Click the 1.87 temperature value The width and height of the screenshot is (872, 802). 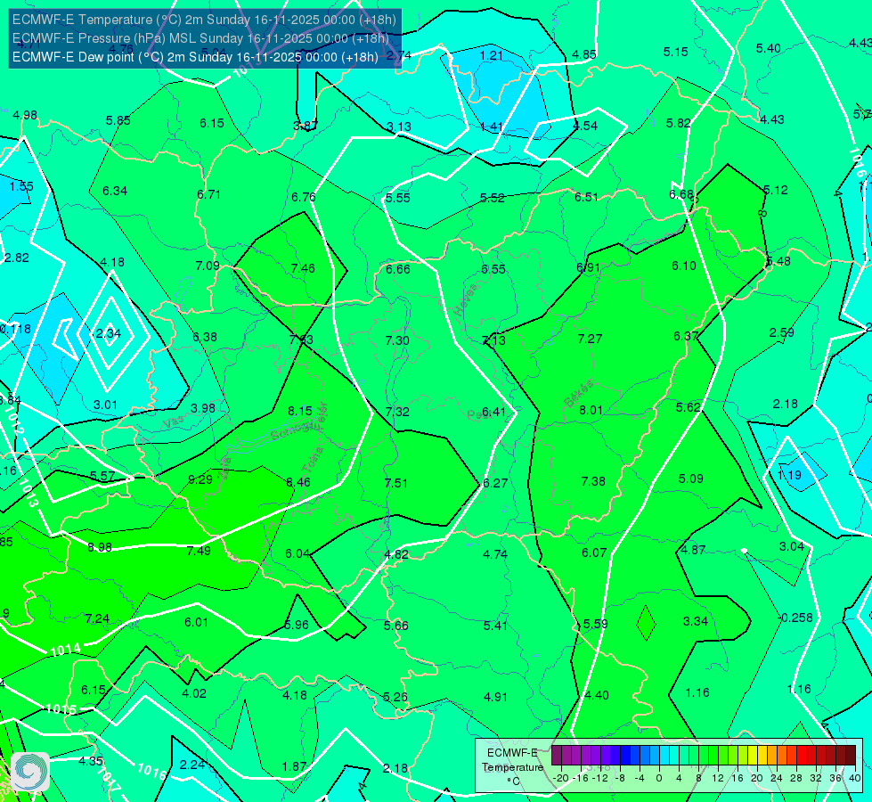pyautogui.click(x=294, y=766)
